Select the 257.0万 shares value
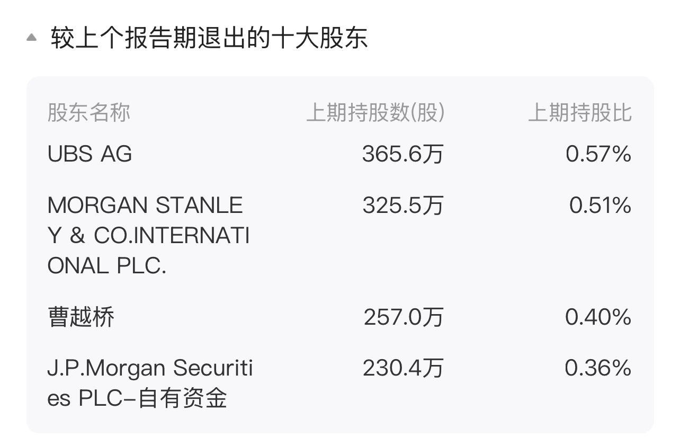 [x=402, y=317]
